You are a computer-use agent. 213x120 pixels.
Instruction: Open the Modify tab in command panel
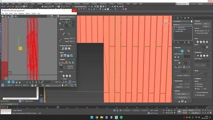178,18
